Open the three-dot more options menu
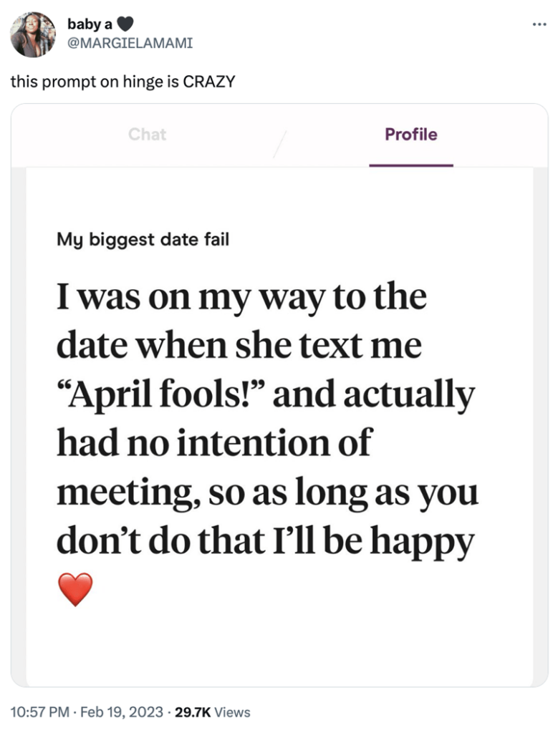Image resolution: width=558 pixels, height=733 pixels. (541, 23)
